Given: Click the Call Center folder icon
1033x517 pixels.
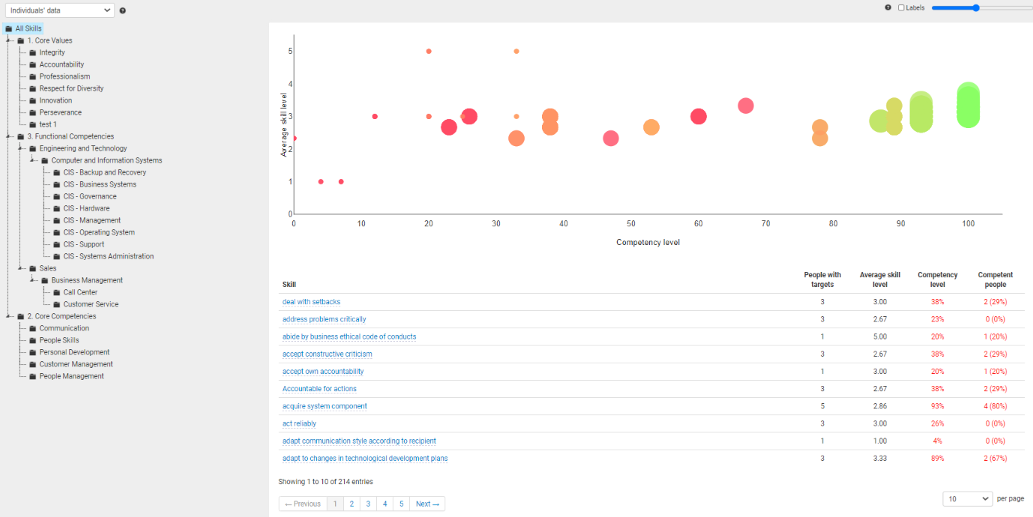Looking at the screenshot, I should [x=57, y=292].
